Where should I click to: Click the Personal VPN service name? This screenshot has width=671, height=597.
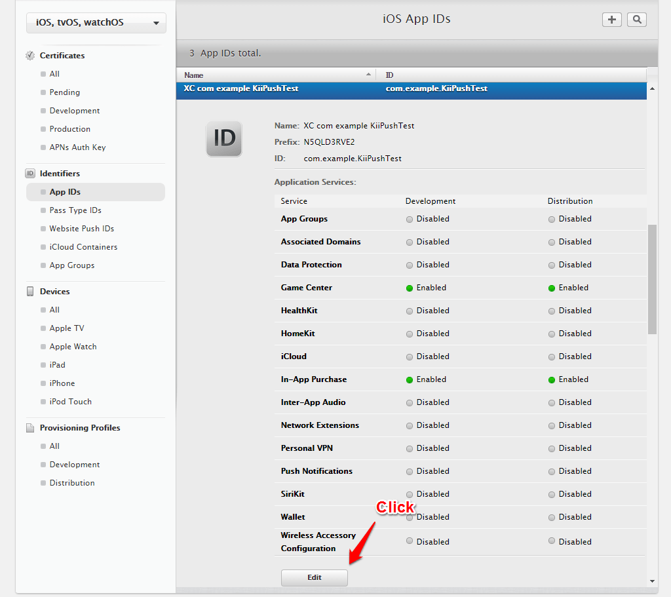click(307, 448)
